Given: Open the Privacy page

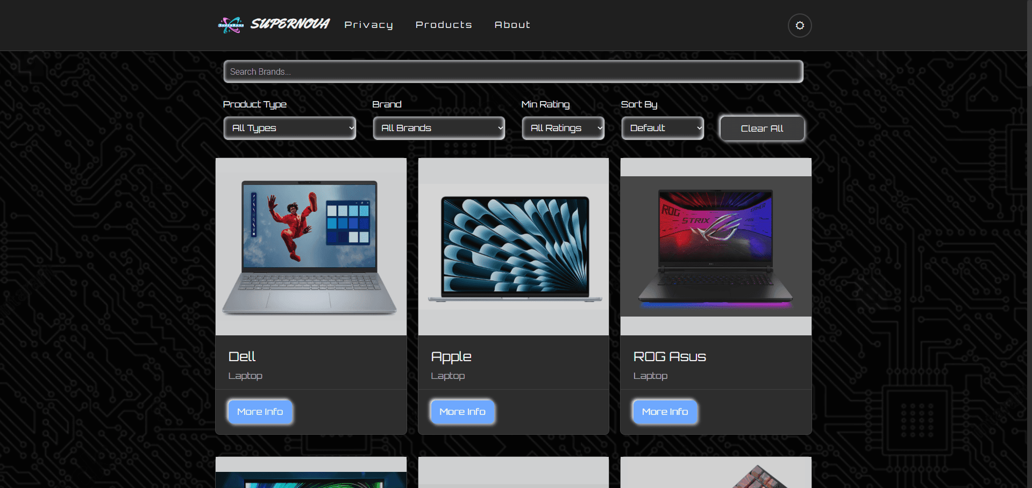Looking at the screenshot, I should [368, 25].
